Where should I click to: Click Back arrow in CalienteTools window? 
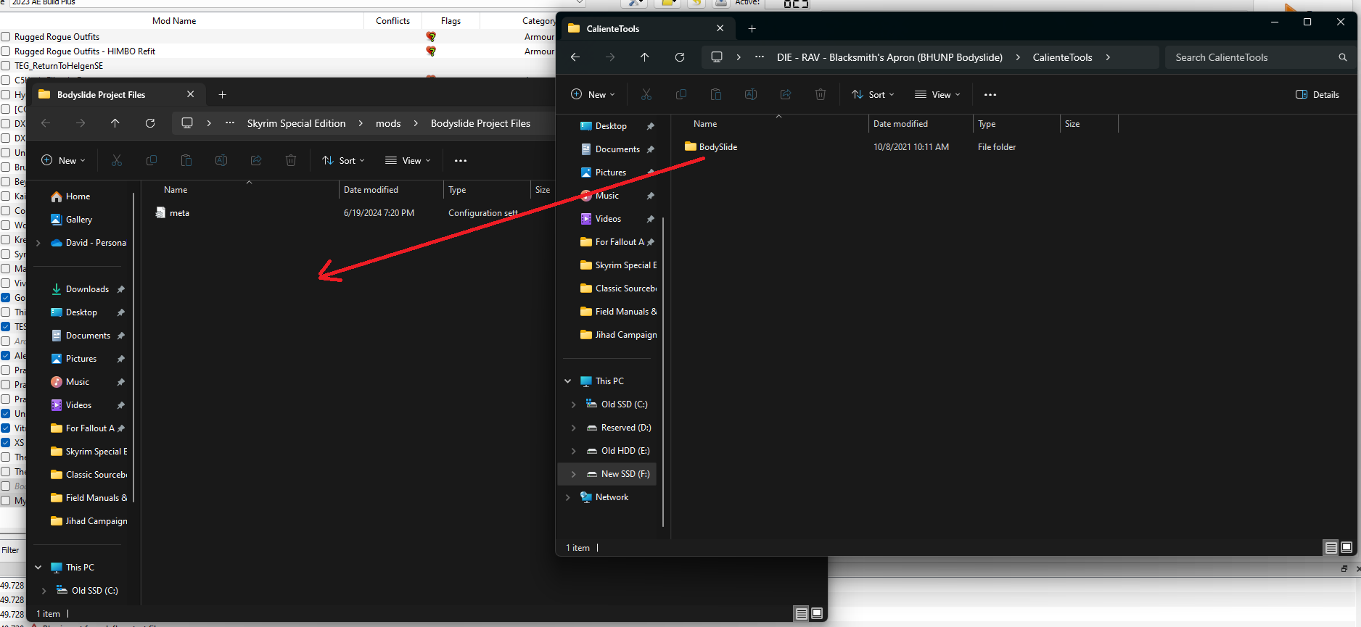tap(575, 57)
